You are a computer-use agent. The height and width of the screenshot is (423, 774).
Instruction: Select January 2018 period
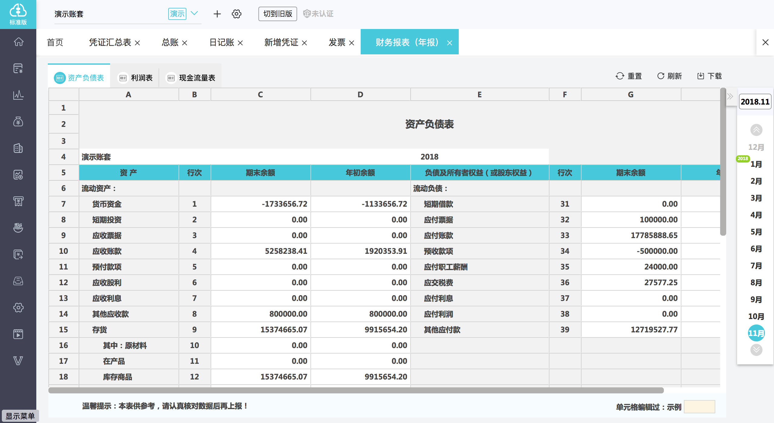click(756, 164)
